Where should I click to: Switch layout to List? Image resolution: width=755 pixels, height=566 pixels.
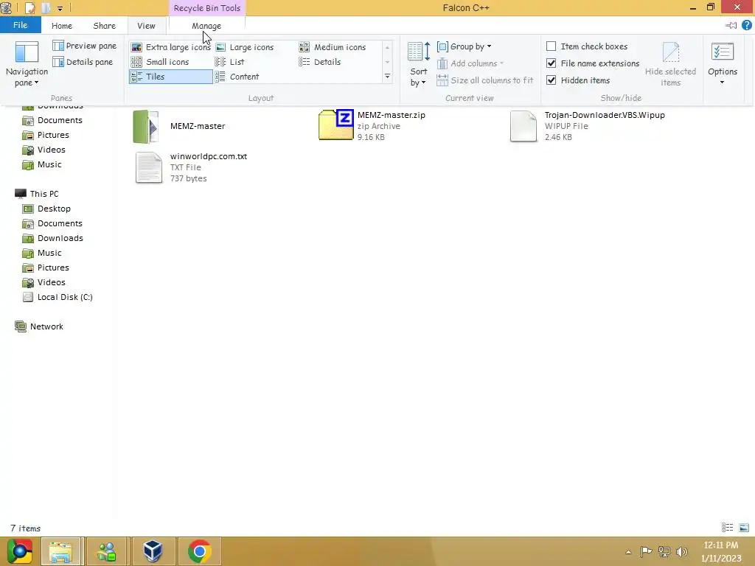click(x=230, y=62)
